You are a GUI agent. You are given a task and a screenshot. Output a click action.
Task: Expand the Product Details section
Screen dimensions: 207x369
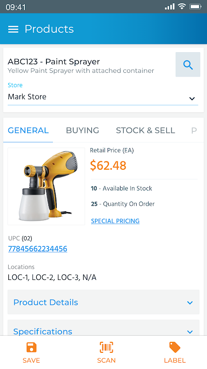pyautogui.click(x=103, y=302)
